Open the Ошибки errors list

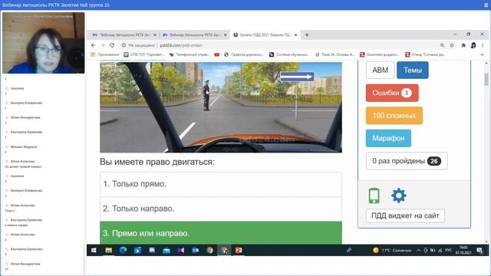pyautogui.click(x=392, y=93)
